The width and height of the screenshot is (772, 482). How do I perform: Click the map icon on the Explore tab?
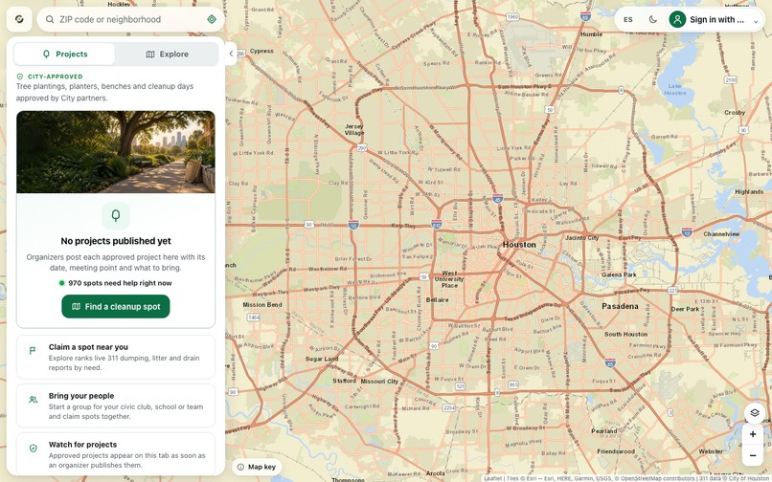coord(150,55)
